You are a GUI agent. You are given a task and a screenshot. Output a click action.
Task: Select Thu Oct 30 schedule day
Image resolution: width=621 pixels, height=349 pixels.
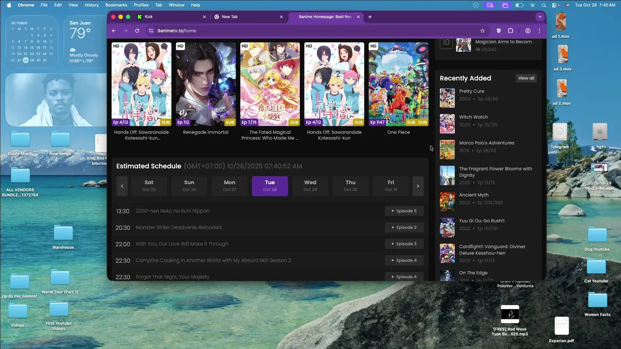tap(350, 186)
